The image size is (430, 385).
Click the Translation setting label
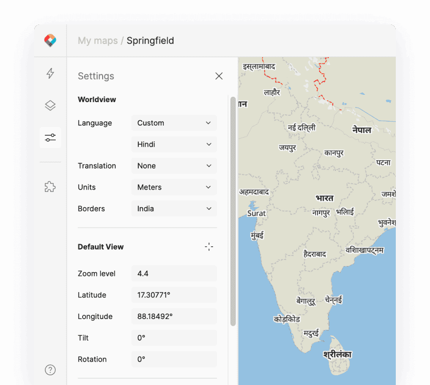97,166
